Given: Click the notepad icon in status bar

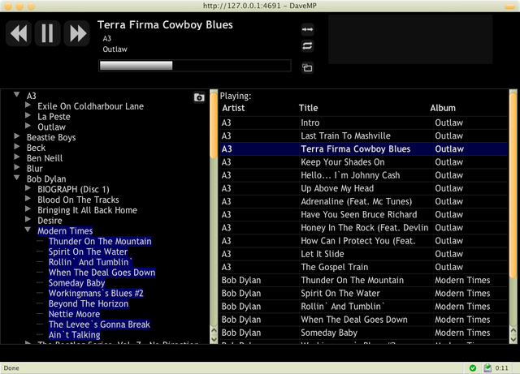Looking at the screenshot, I should 487,368.
